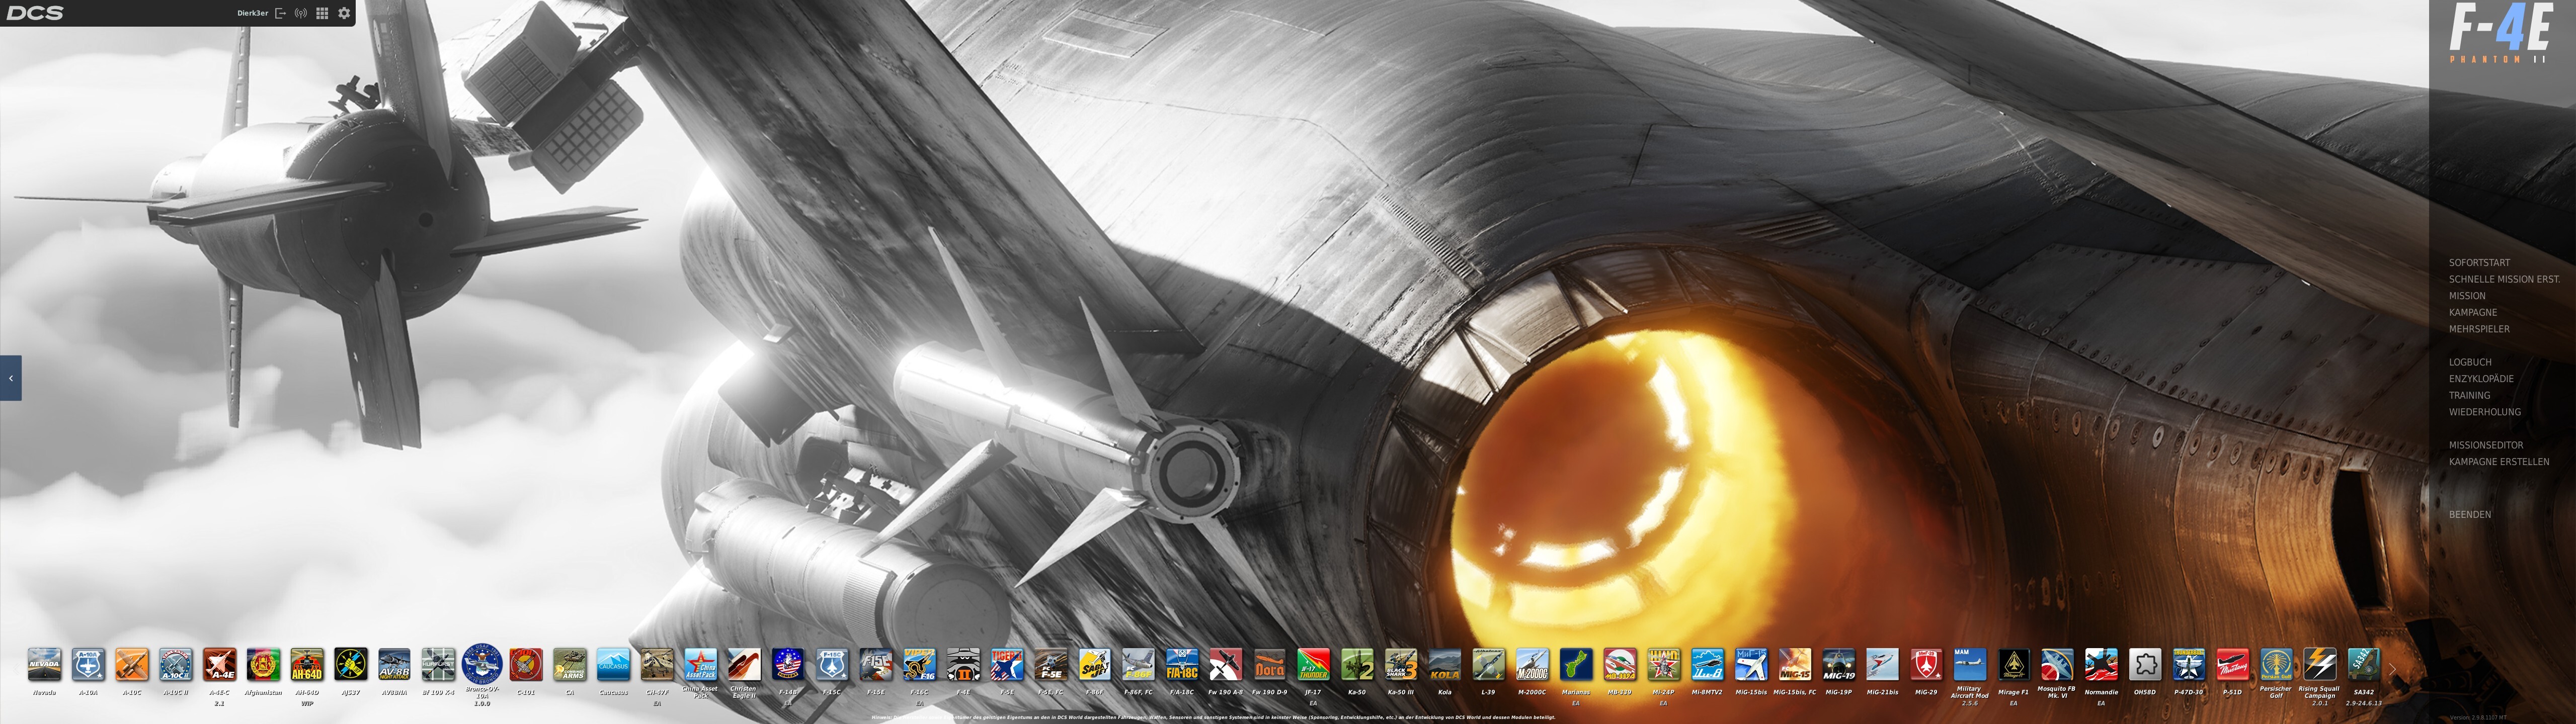Screen dimensions: 2576x724
Task: Choose the A-4E-C Skyhawk module icon
Action: click(220, 664)
